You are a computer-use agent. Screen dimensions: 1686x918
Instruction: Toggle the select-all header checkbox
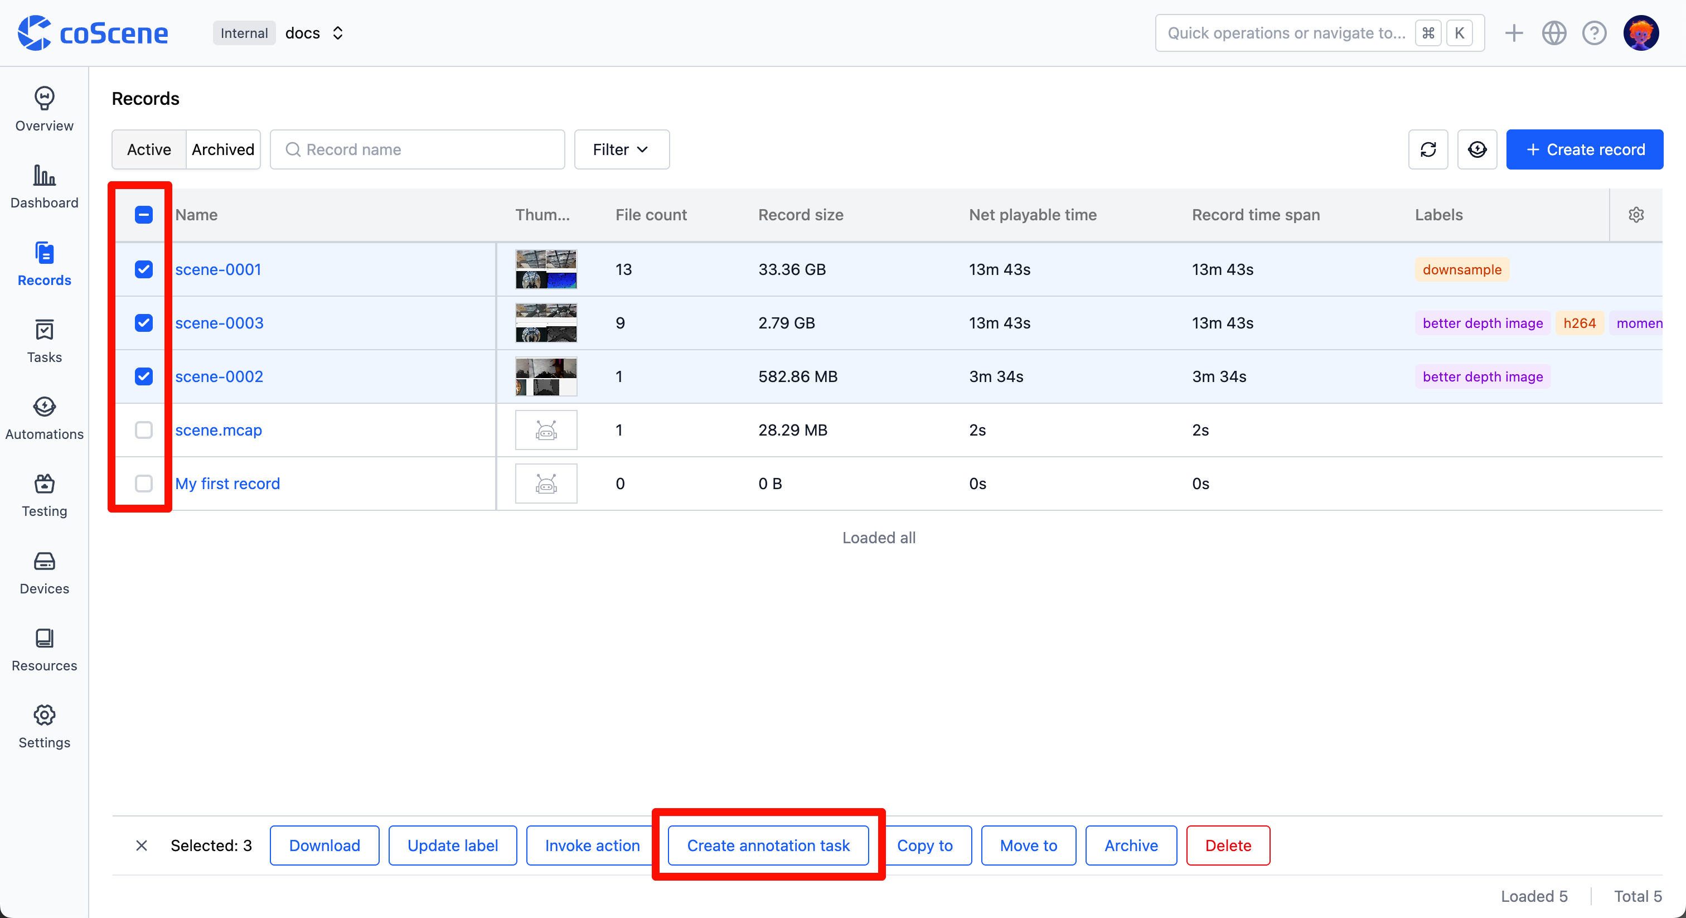[x=143, y=215]
